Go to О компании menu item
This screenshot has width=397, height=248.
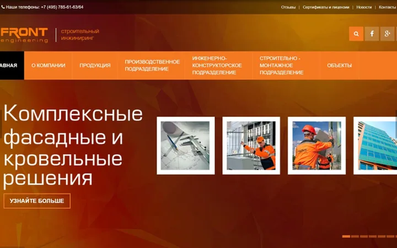pos(49,65)
